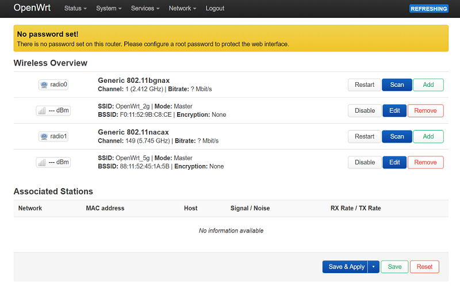This screenshot has height=291, width=460.
Task: Scan with radio1 (802.11nacax)
Action: pyautogui.click(x=397, y=136)
